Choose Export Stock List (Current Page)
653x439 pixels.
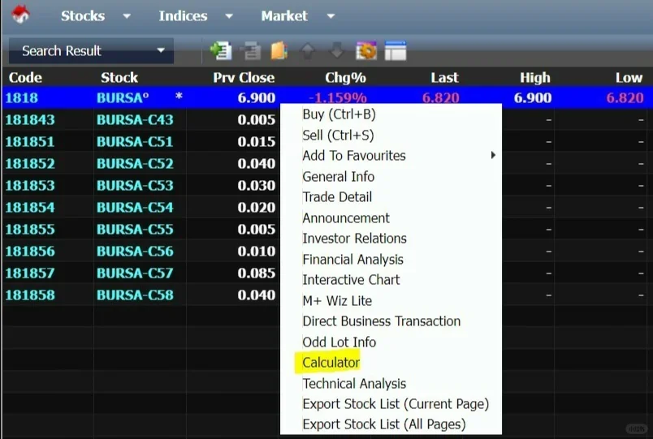point(396,404)
